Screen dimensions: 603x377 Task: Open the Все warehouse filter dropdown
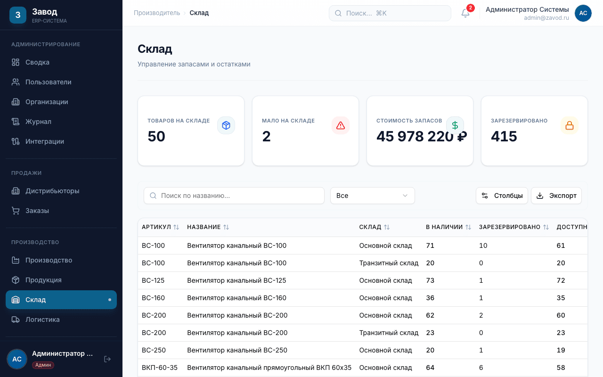372,196
